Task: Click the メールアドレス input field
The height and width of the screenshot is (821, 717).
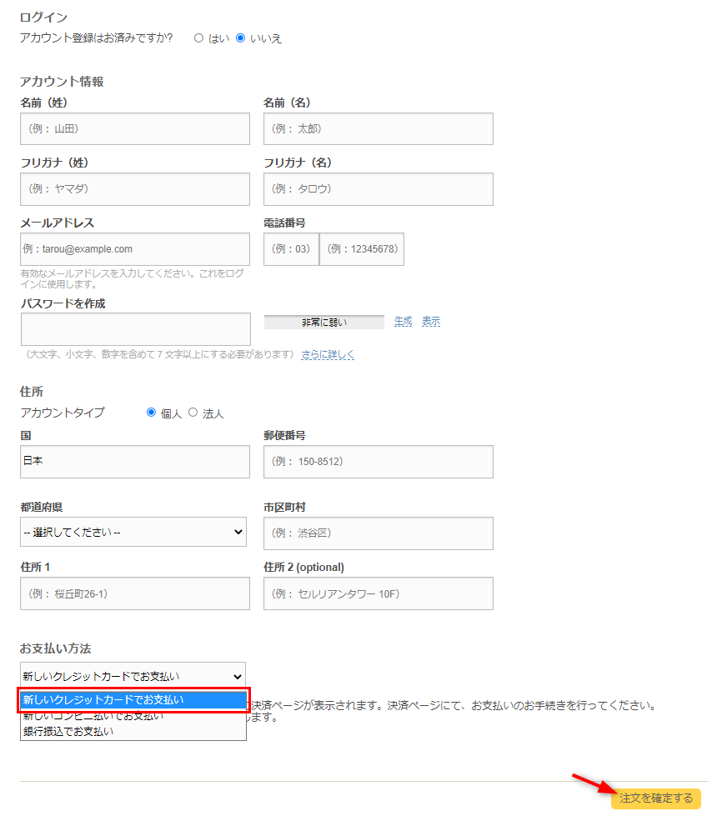Action: 135,249
